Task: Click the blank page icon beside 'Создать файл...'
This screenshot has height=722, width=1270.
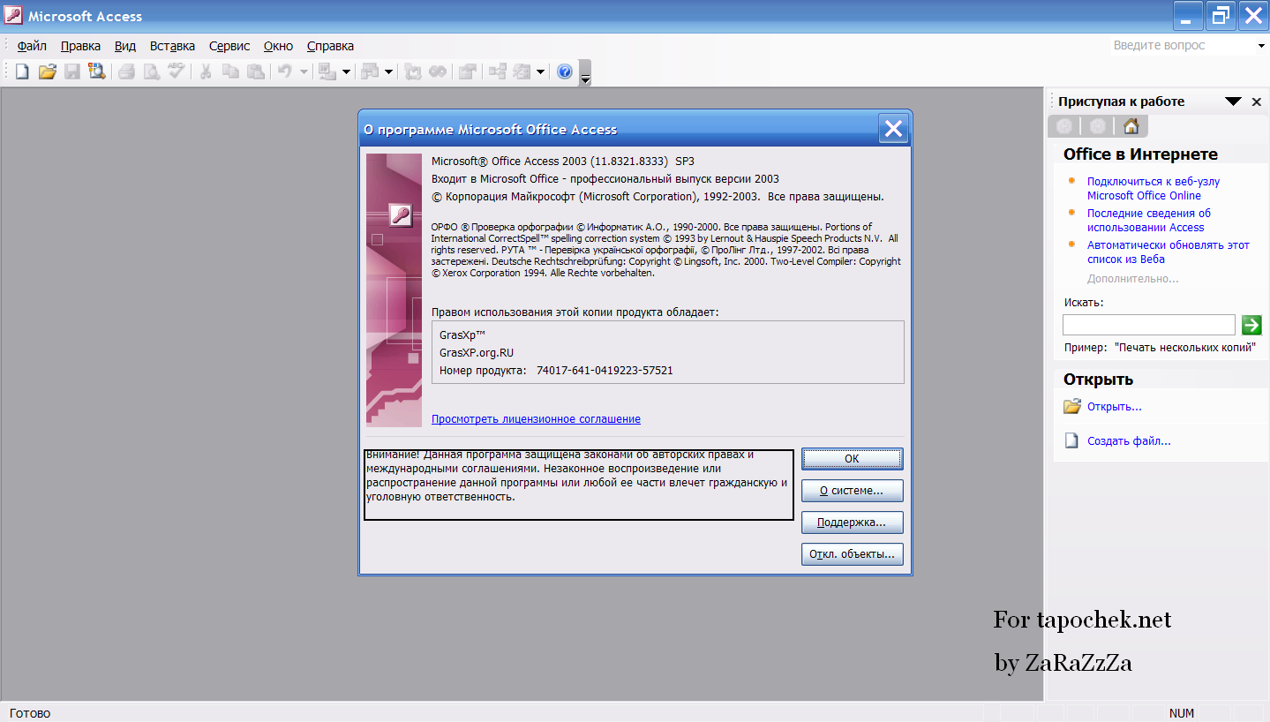Action: click(1071, 440)
